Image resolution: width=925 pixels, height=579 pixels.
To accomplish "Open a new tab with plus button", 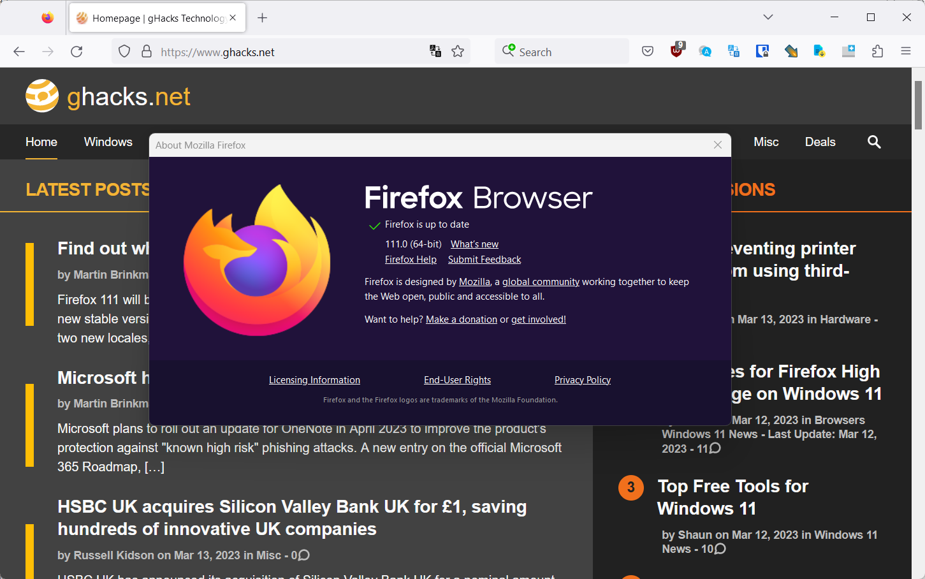I will [x=262, y=18].
